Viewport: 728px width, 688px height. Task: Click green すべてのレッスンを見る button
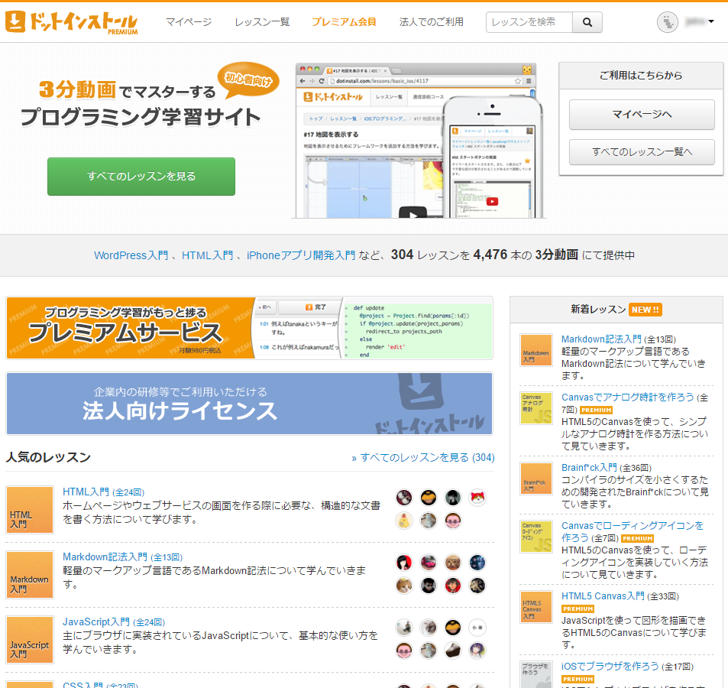[141, 177]
